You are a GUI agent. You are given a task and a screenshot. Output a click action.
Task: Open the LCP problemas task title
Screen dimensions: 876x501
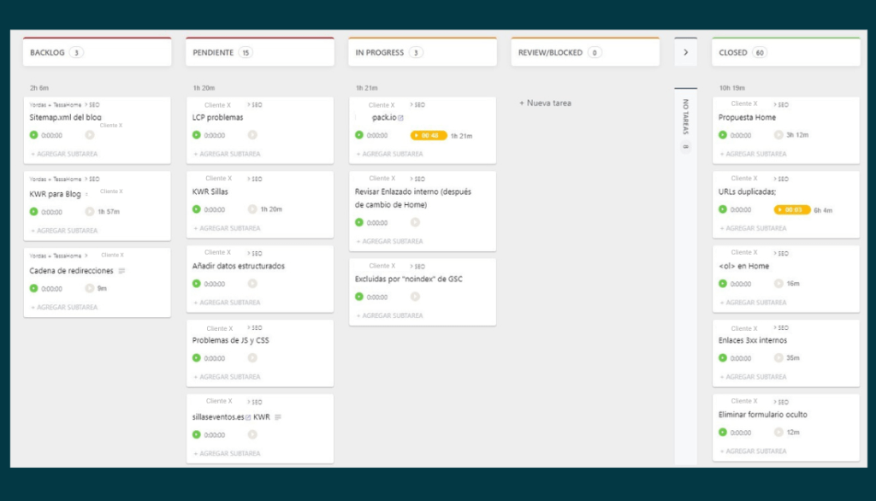pyautogui.click(x=218, y=118)
